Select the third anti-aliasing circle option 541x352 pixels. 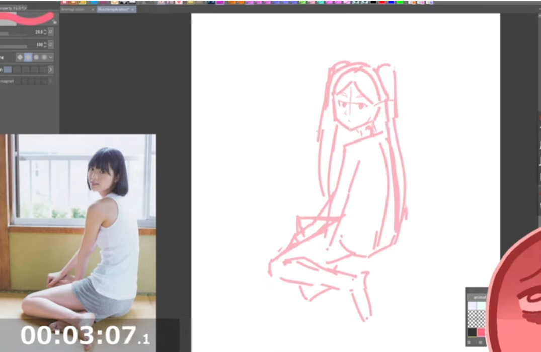coord(36,57)
